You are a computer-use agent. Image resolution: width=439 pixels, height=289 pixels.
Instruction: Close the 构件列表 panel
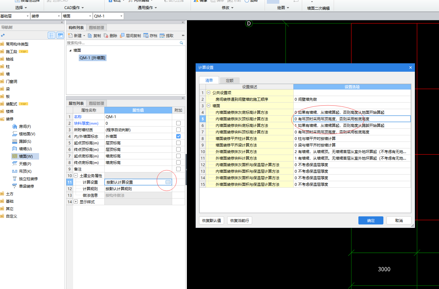click(x=183, y=22)
